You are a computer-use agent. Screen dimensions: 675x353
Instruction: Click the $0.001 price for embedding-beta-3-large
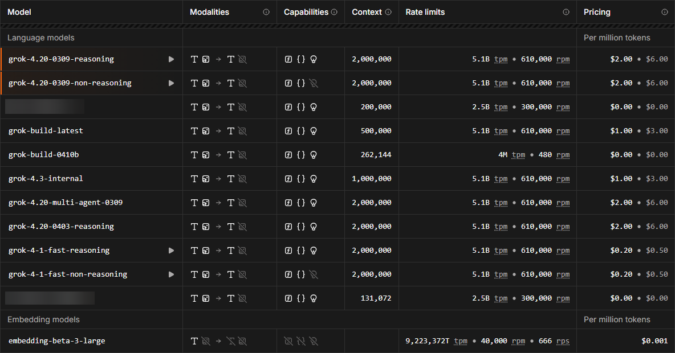(x=654, y=341)
